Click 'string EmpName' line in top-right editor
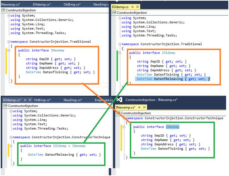Screen dimensions: 229x176 coord(164,66)
